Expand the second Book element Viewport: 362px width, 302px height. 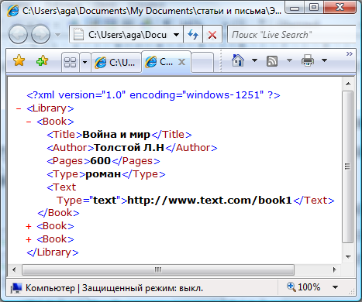click(x=29, y=226)
